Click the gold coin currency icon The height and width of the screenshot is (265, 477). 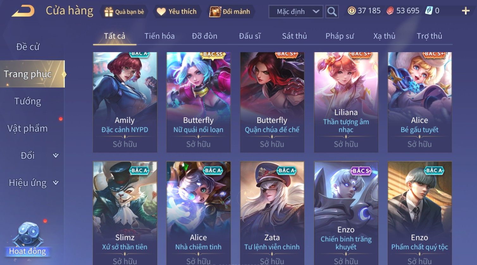[x=352, y=11]
